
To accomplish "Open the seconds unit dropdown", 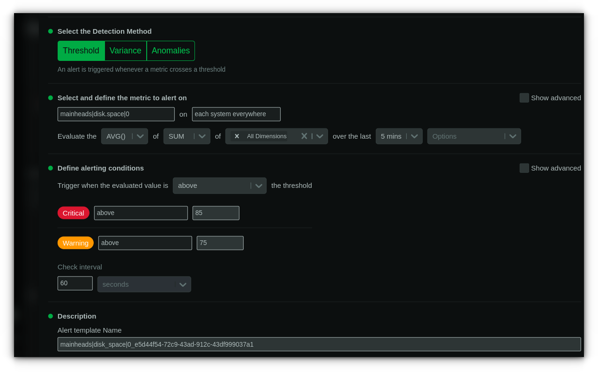I will point(144,284).
